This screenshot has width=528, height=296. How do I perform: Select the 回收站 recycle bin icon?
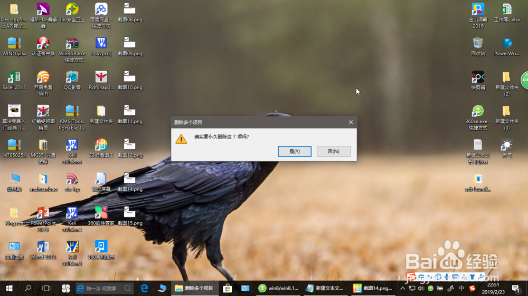pos(478,46)
